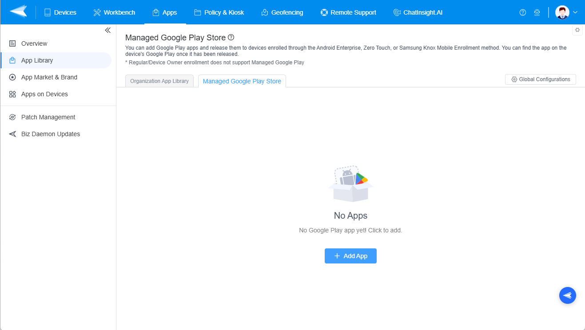
Task: Select the Managed Google Play Store tab
Action: 242,81
